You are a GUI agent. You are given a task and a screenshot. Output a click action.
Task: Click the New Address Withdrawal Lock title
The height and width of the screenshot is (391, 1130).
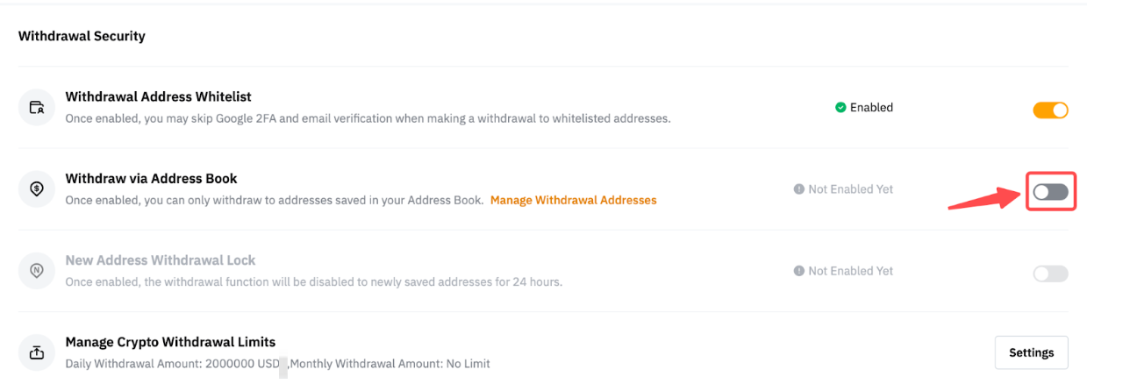pyautogui.click(x=161, y=260)
